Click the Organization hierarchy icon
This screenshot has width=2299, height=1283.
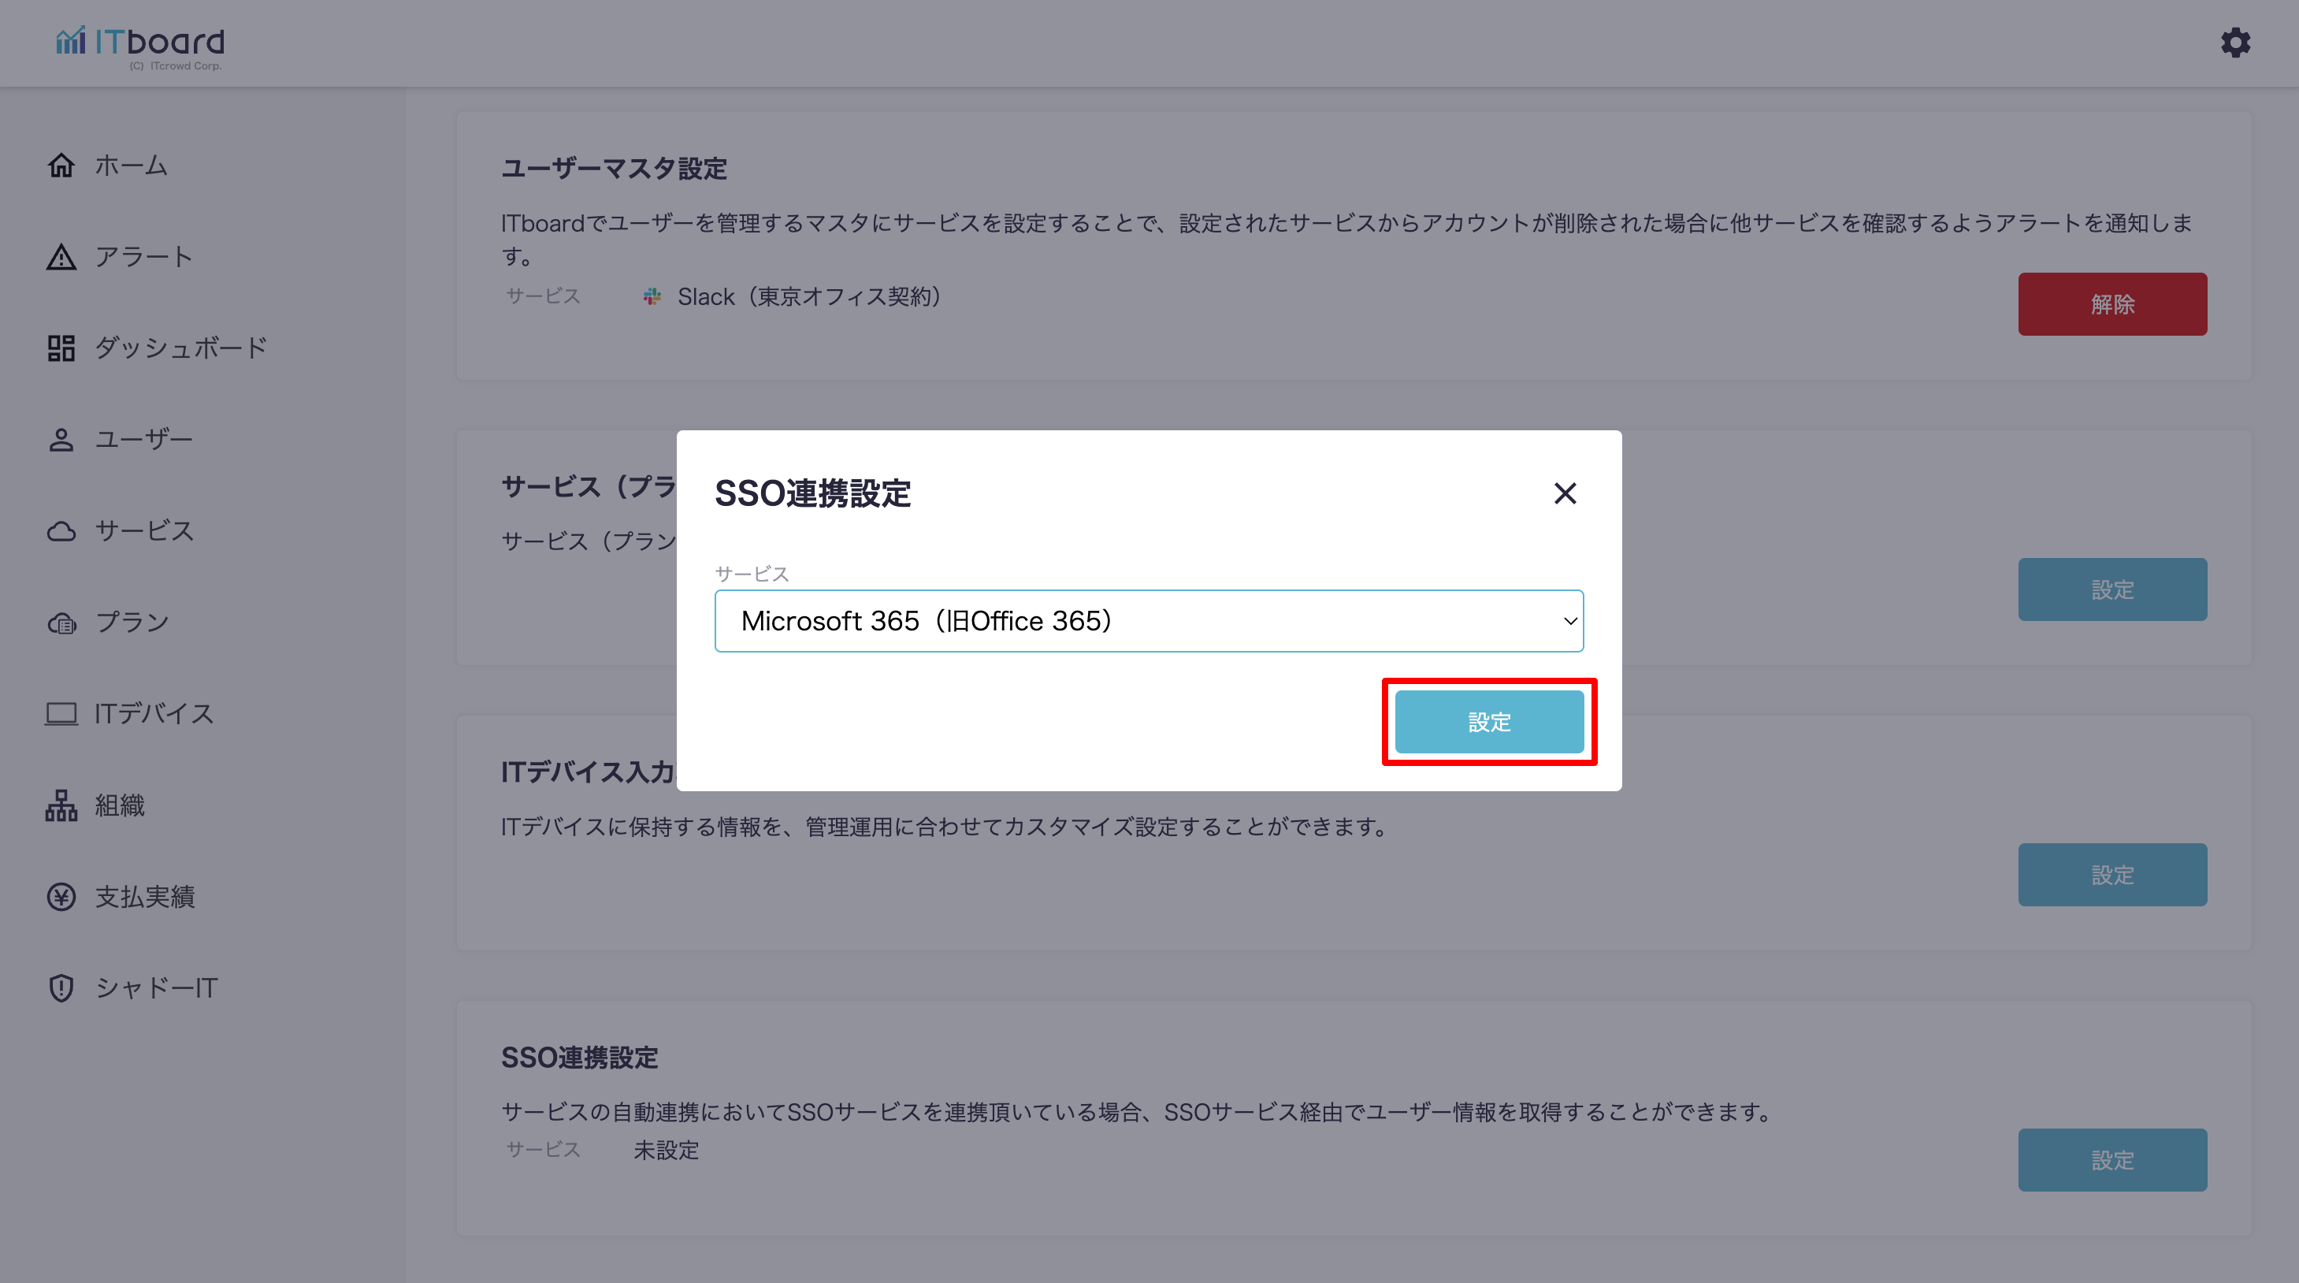tap(61, 805)
